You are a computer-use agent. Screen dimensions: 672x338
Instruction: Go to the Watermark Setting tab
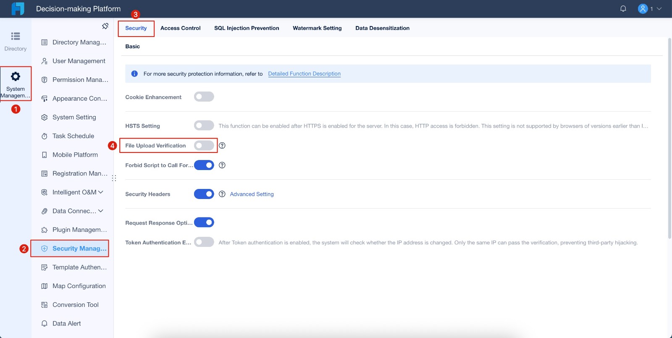(x=317, y=28)
